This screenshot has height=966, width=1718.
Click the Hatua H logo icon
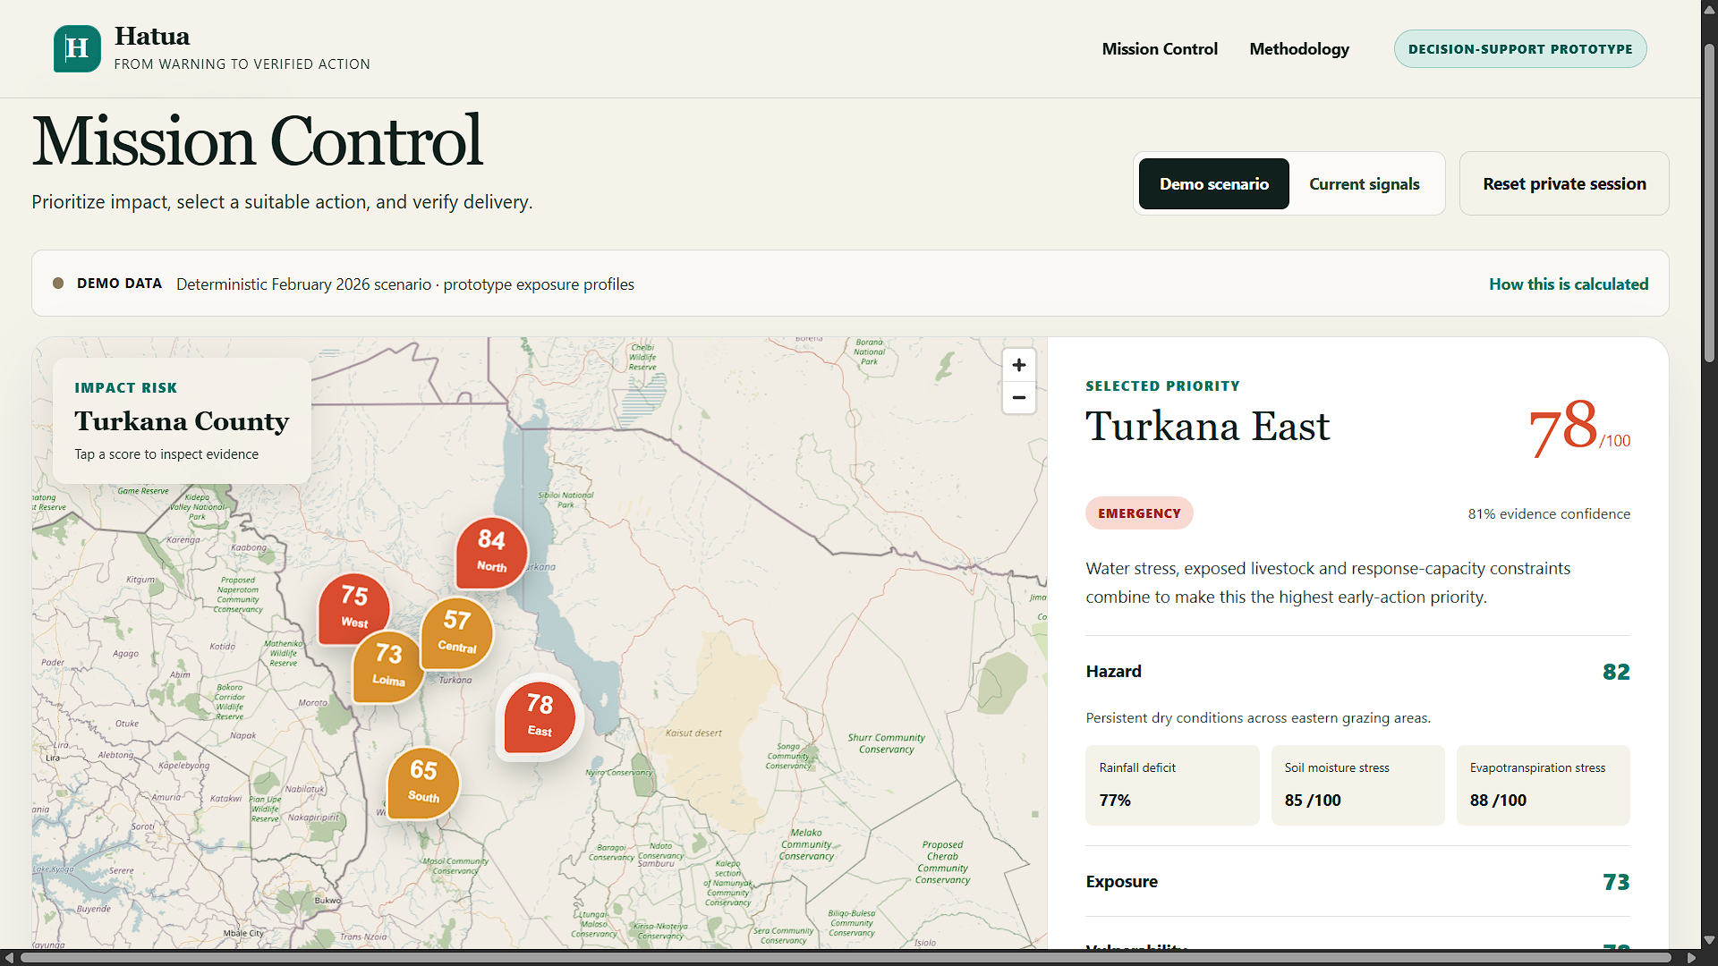(x=77, y=48)
